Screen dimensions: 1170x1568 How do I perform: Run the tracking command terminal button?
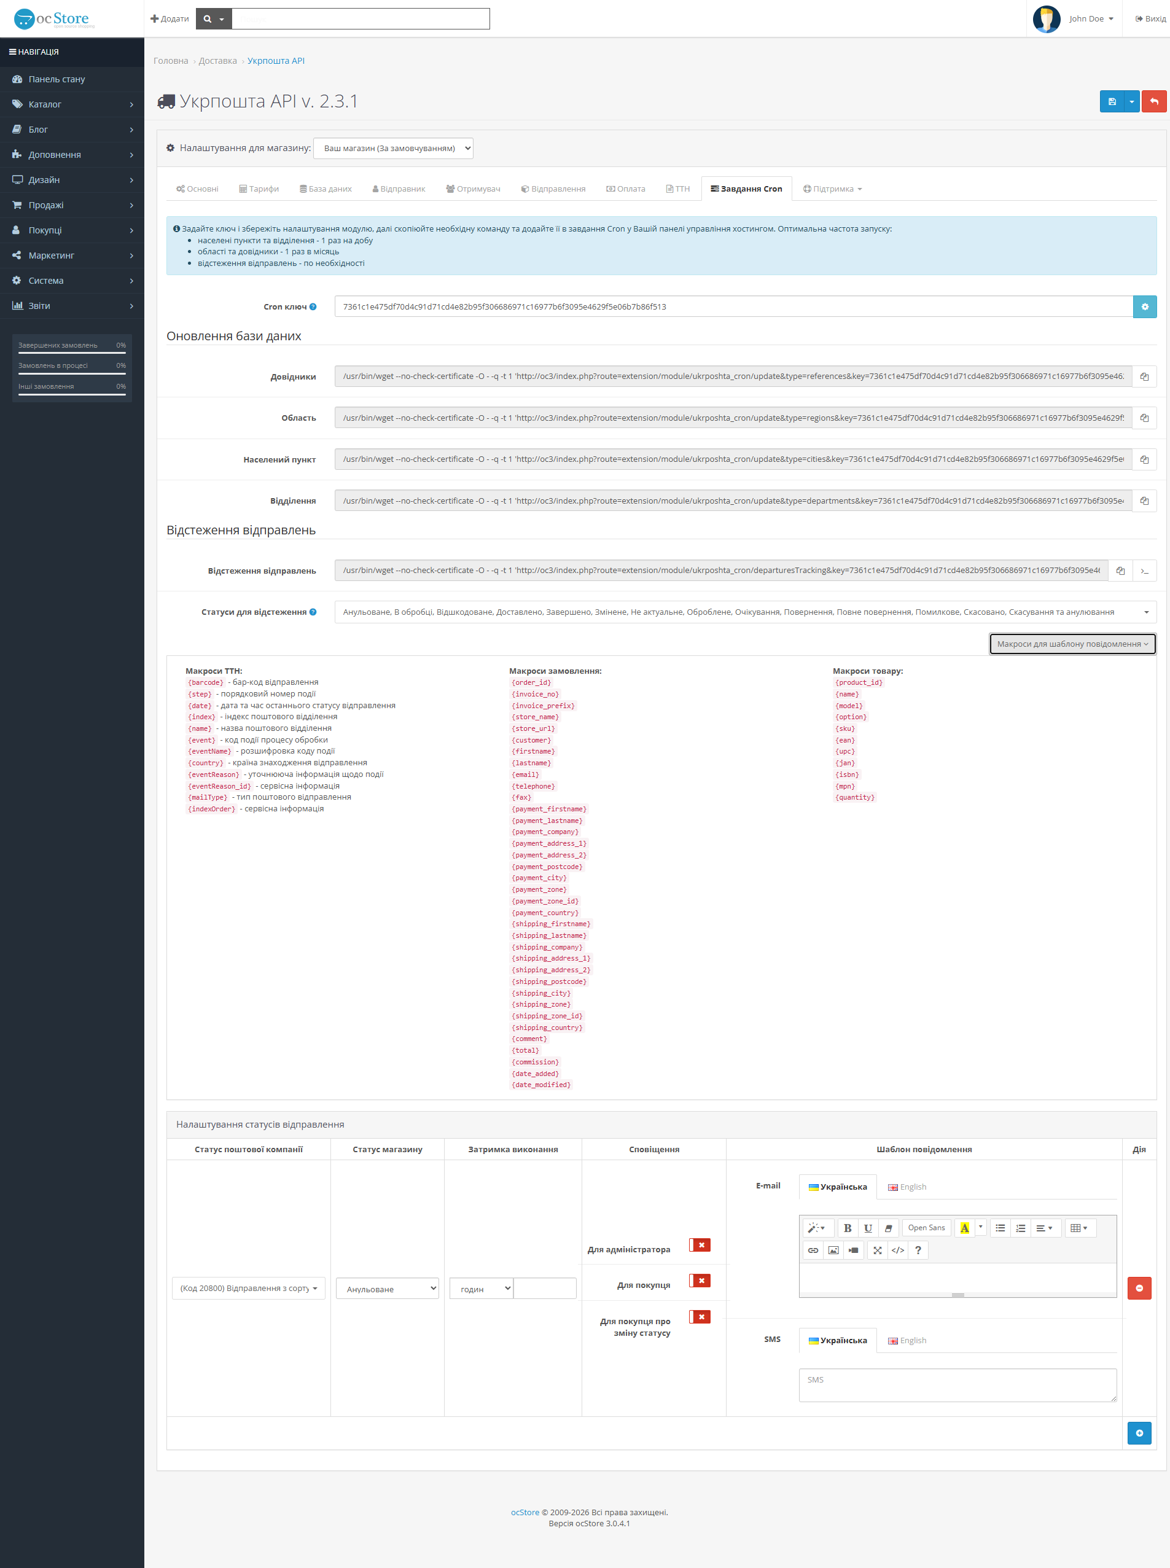click(x=1144, y=571)
